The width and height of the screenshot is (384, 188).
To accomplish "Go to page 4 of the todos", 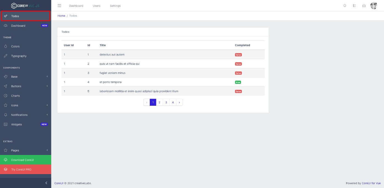I will click(173, 102).
